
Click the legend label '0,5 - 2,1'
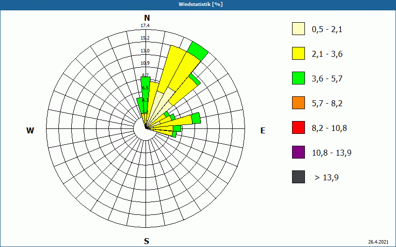tap(327, 30)
